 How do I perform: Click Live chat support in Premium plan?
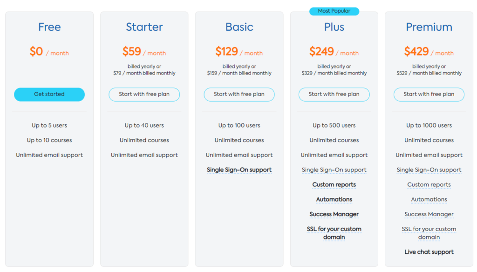(x=429, y=252)
